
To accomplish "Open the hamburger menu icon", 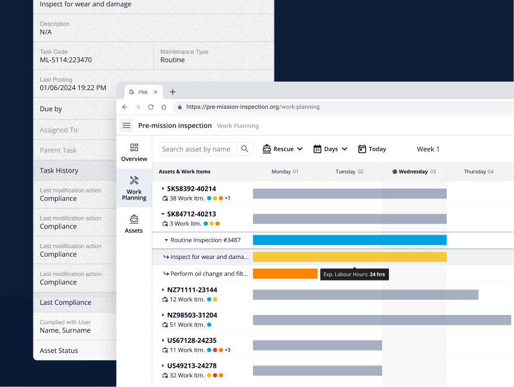I will tap(126, 125).
